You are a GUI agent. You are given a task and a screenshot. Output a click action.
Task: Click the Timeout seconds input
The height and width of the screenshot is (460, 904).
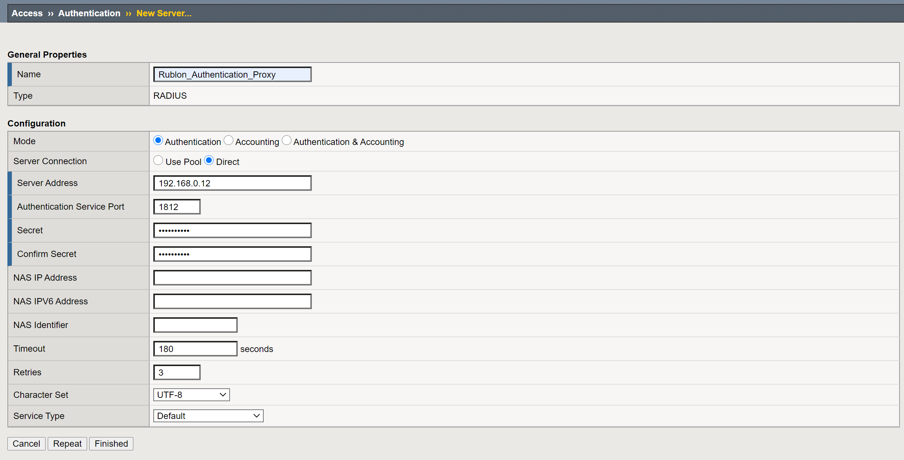195,349
